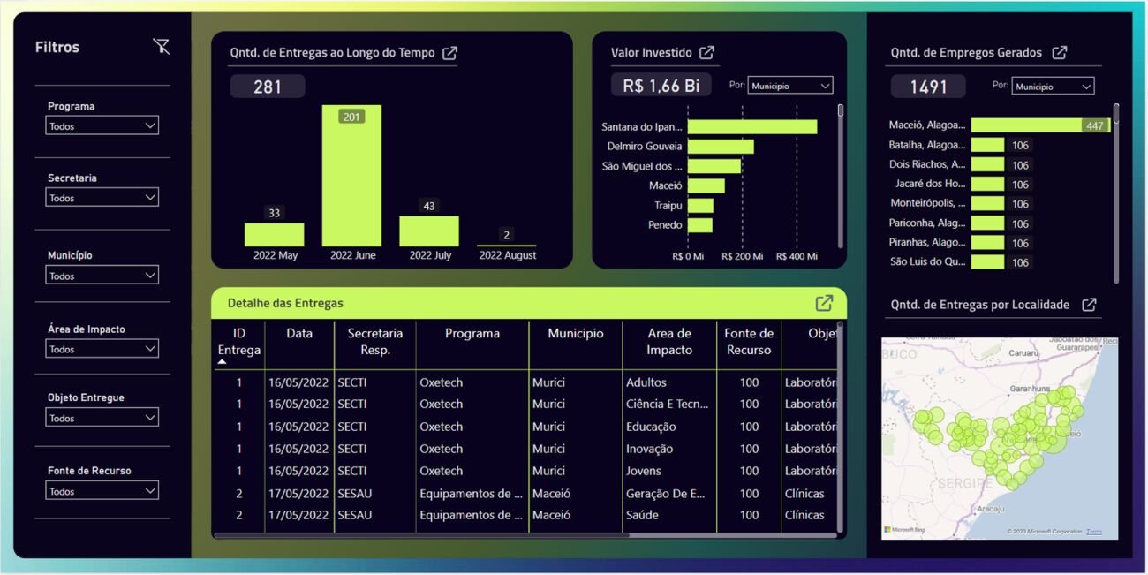Sort table by Area de Impacto header
Screen dimensions: 1148x575
(x=669, y=342)
